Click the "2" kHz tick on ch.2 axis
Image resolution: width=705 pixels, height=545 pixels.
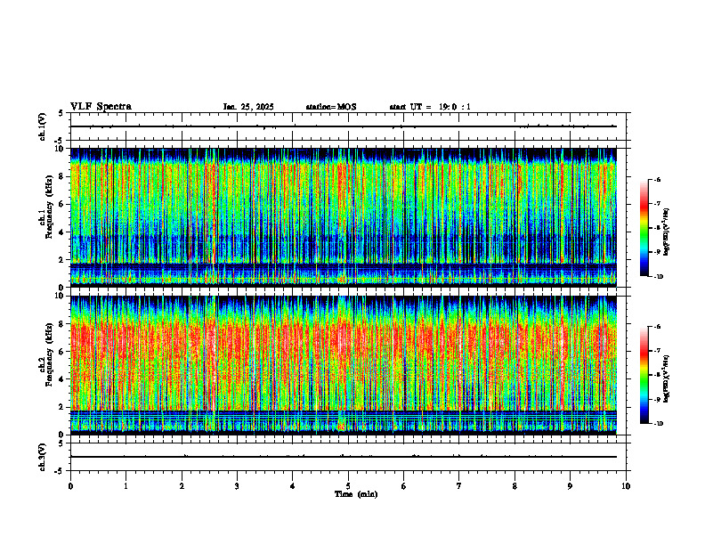[62, 407]
